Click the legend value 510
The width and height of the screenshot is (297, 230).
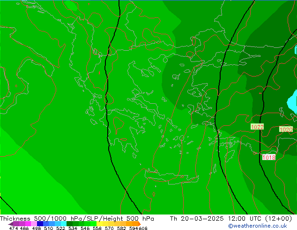[49, 228]
